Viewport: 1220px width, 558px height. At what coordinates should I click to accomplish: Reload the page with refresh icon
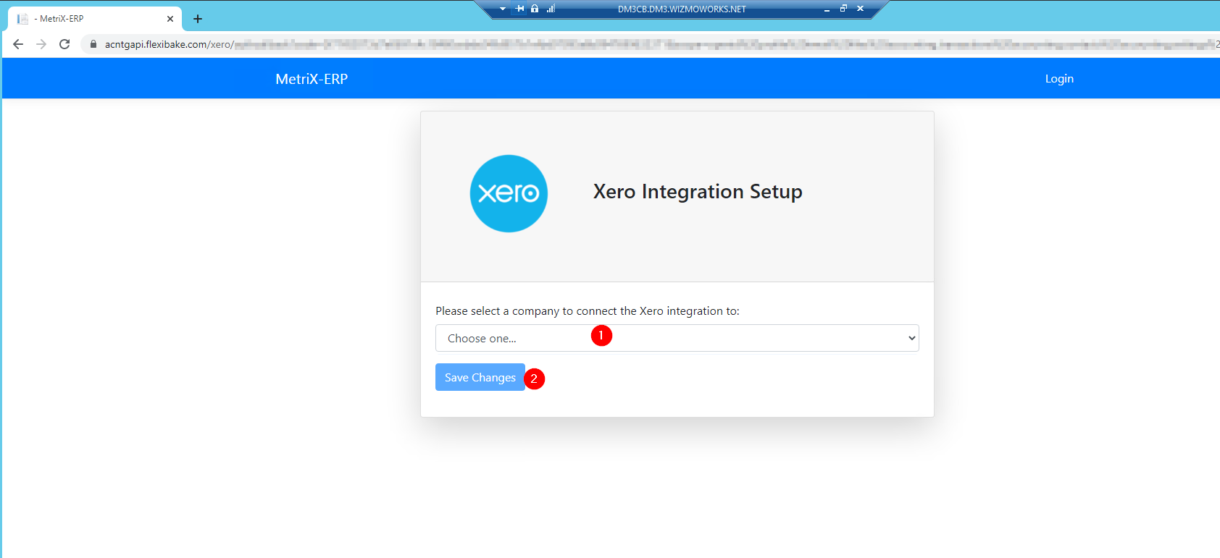[64, 44]
